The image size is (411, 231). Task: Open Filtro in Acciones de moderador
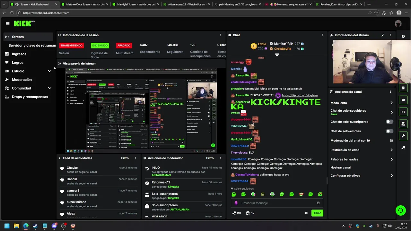tap(210, 158)
